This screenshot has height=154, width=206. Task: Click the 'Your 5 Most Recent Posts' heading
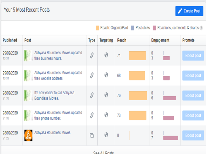27,10
